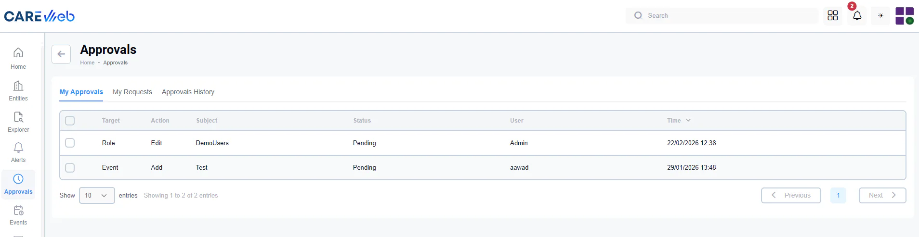The image size is (919, 237).
Task: Tick checkbox for Test event row
Action: coord(70,168)
